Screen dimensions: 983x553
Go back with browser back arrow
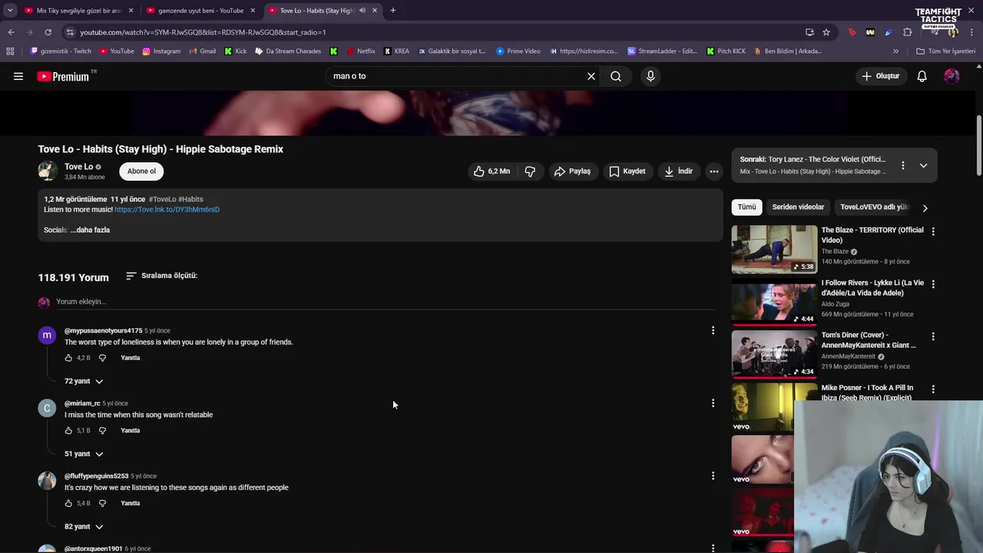click(x=11, y=32)
